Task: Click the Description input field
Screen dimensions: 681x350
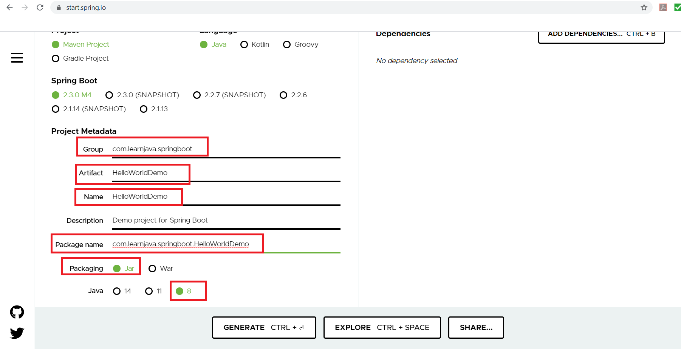Action: point(226,220)
